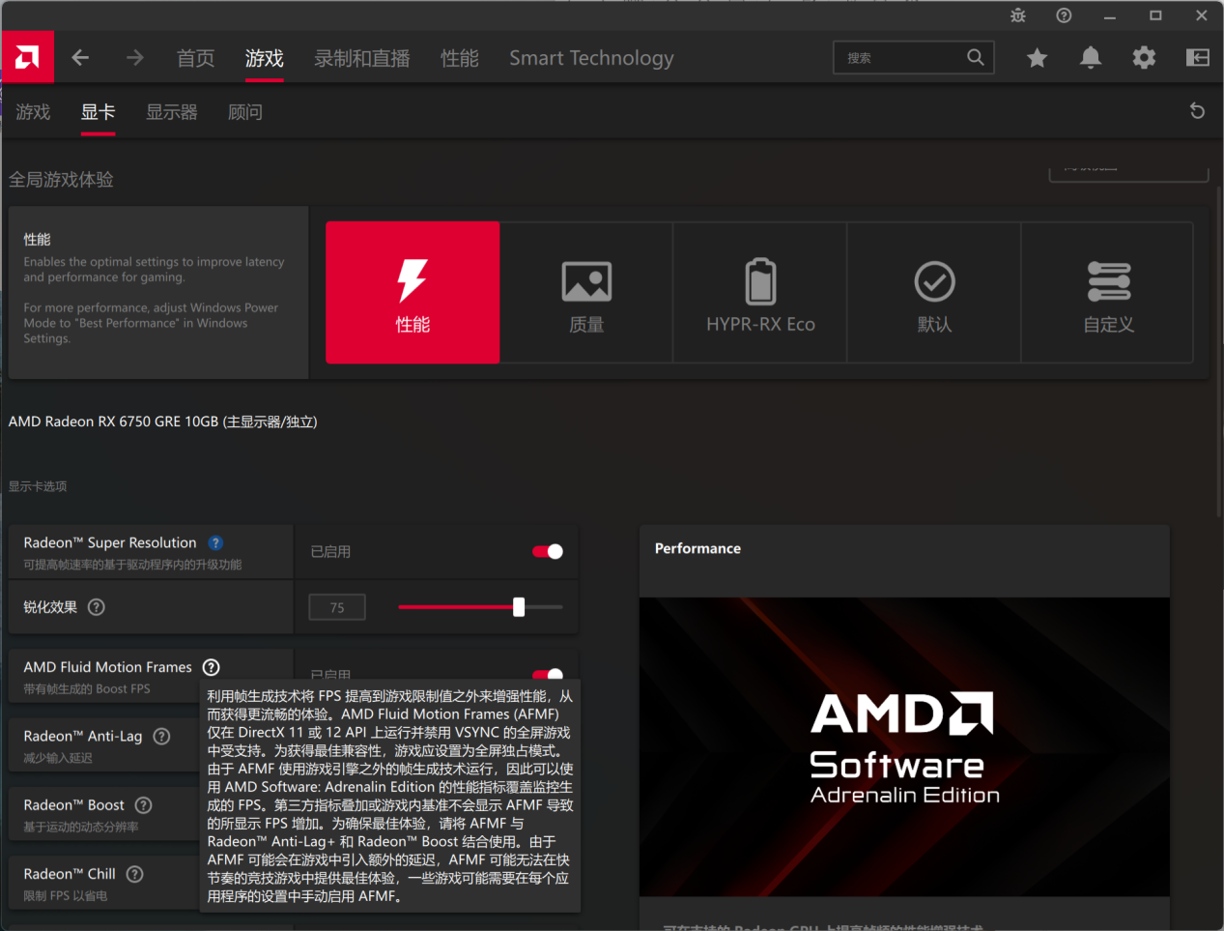Click help icon next to Radeon Anti-Lag
This screenshot has height=931, width=1224.
pyautogui.click(x=162, y=736)
